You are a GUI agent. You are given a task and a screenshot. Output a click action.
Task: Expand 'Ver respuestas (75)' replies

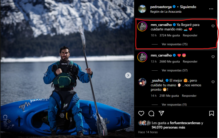tap(174, 44)
